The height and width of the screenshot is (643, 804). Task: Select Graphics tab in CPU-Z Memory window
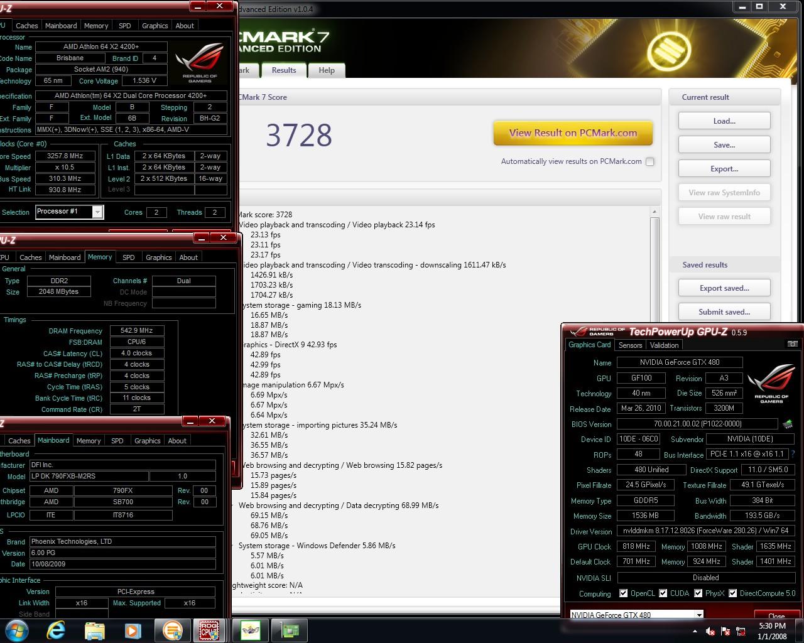[x=158, y=257]
